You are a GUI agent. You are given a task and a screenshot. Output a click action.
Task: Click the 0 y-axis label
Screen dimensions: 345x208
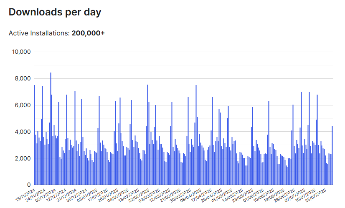[x=29, y=185]
